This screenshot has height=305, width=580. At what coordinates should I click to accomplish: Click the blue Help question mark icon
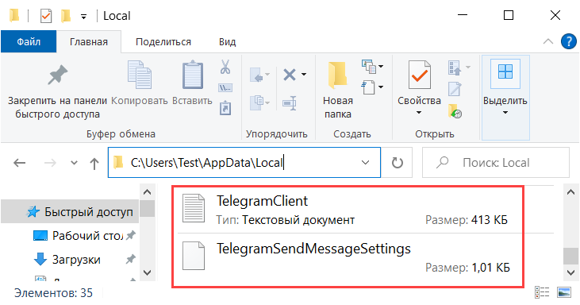click(569, 41)
